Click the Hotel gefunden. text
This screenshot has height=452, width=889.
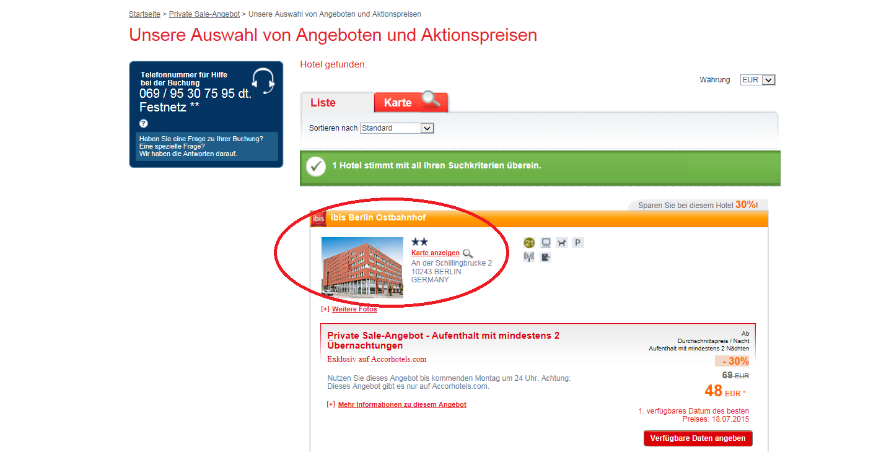[333, 64]
